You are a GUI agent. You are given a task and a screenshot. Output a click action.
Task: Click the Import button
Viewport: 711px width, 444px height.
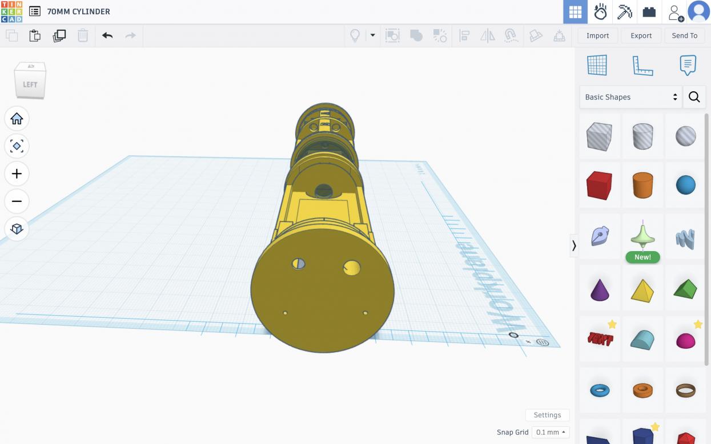point(597,35)
